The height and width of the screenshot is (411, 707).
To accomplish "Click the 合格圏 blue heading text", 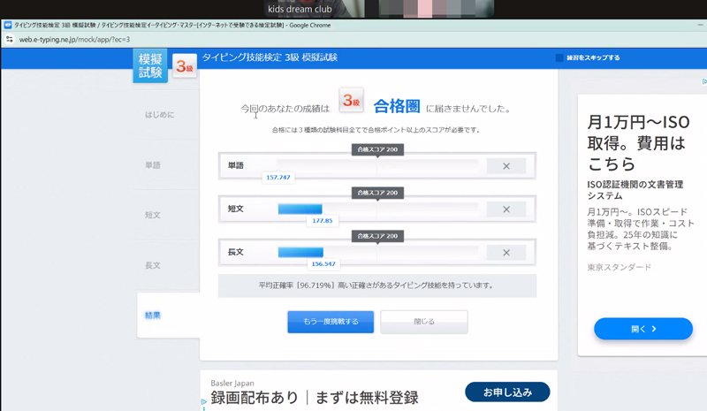I will (397, 106).
